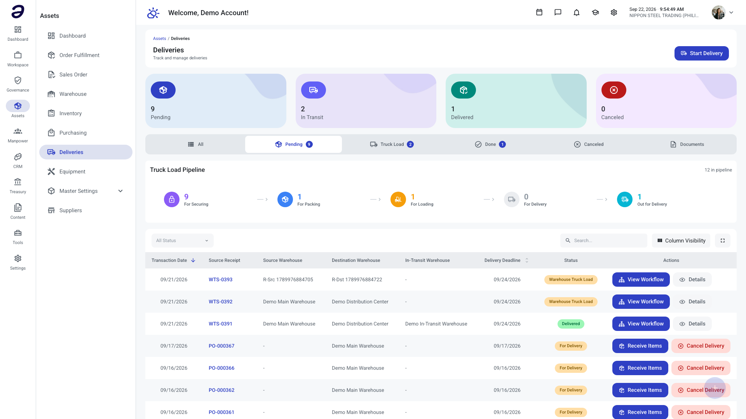Open Tools in left rail
The image size is (746, 419).
pyautogui.click(x=18, y=237)
